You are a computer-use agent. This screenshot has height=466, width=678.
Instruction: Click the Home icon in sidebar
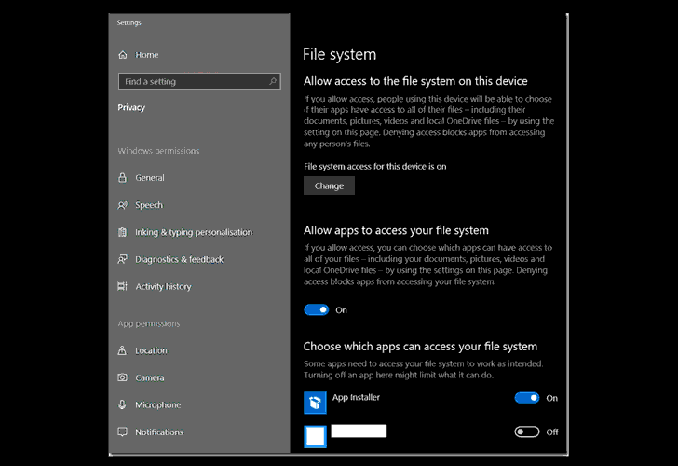coord(123,54)
